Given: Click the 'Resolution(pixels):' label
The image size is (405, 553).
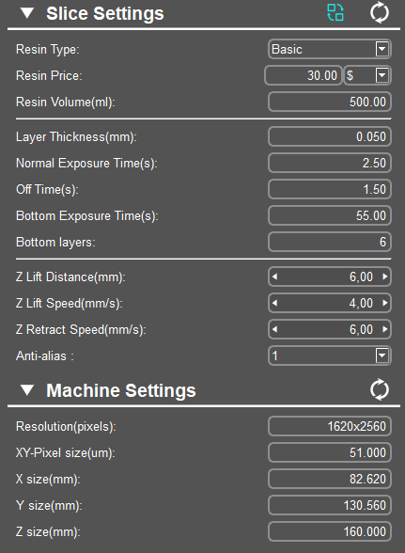Looking at the screenshot, I should pos(66,427).
